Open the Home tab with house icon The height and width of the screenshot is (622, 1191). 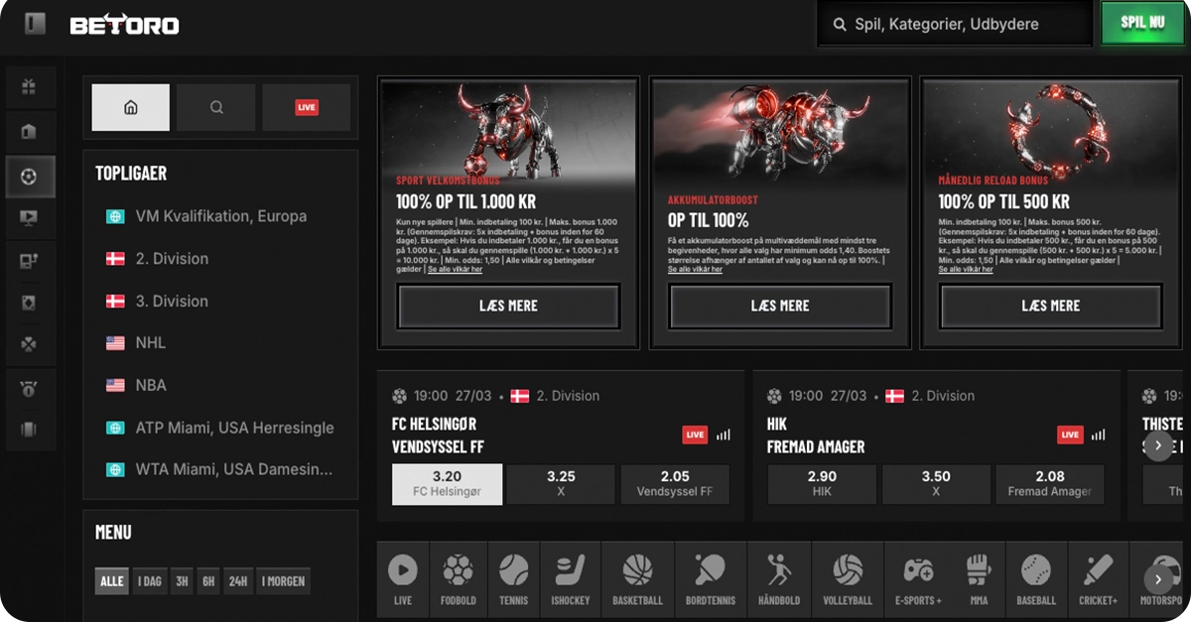pos(131,107)
